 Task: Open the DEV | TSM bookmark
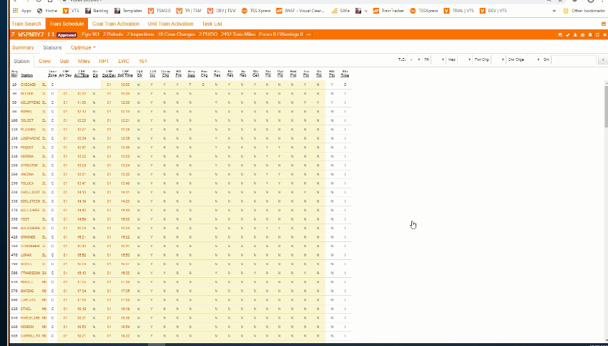(x=222, y=11)
